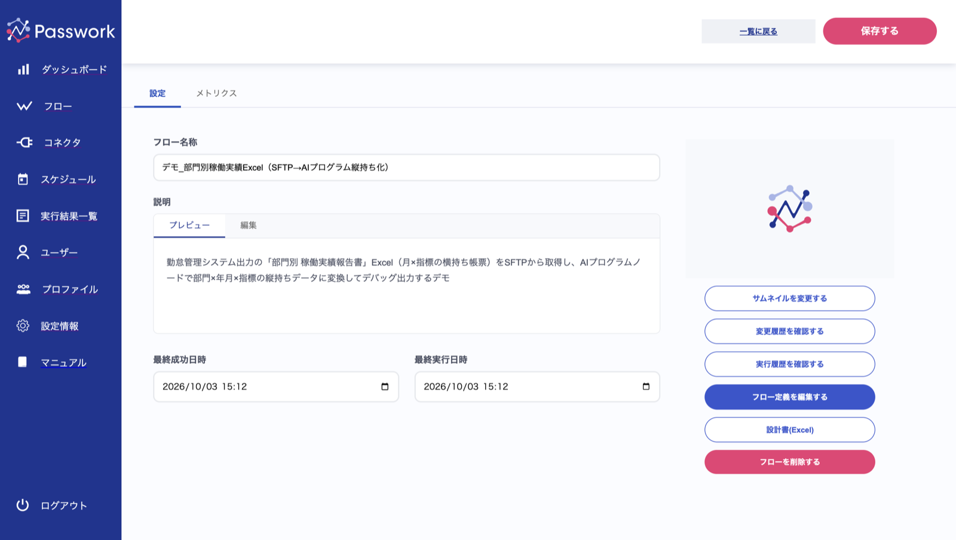Open the プロファイル group icon
956x540 pixels.
click(x=23, y=289)
